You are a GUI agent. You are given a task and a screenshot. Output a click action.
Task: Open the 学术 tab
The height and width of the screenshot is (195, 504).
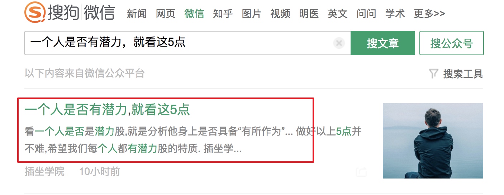tap(395, 14)
